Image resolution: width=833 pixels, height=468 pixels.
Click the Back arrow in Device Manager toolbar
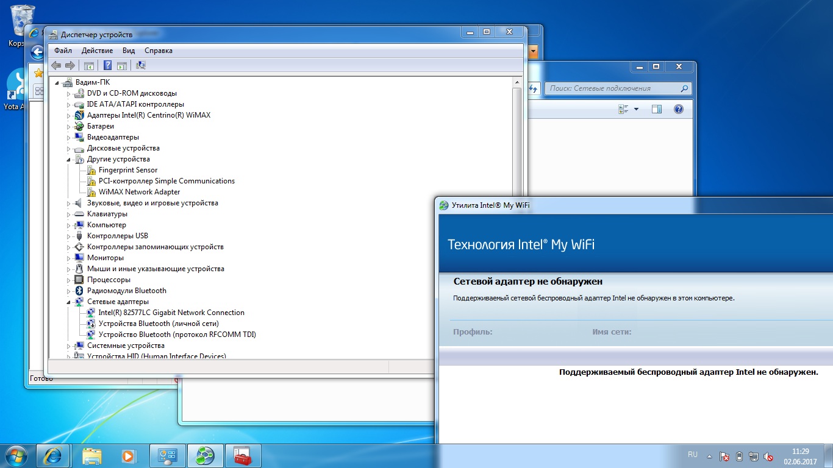coord(56,65)
